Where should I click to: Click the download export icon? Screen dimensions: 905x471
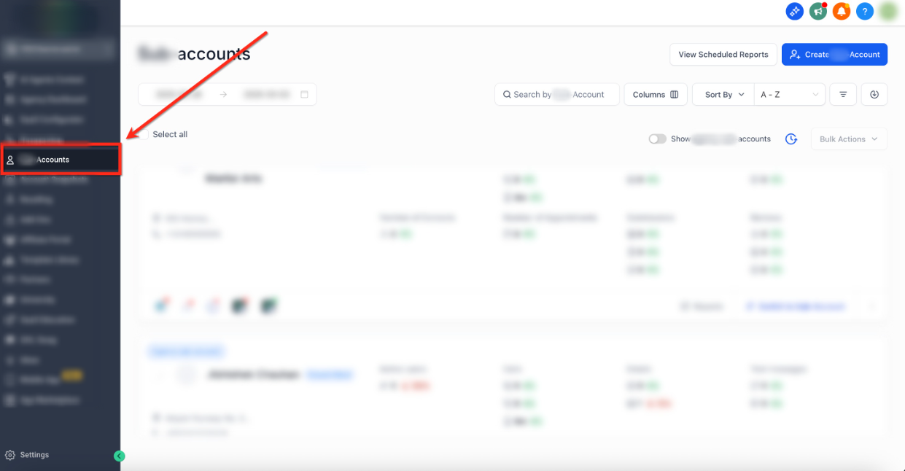(x=874, y=94)
